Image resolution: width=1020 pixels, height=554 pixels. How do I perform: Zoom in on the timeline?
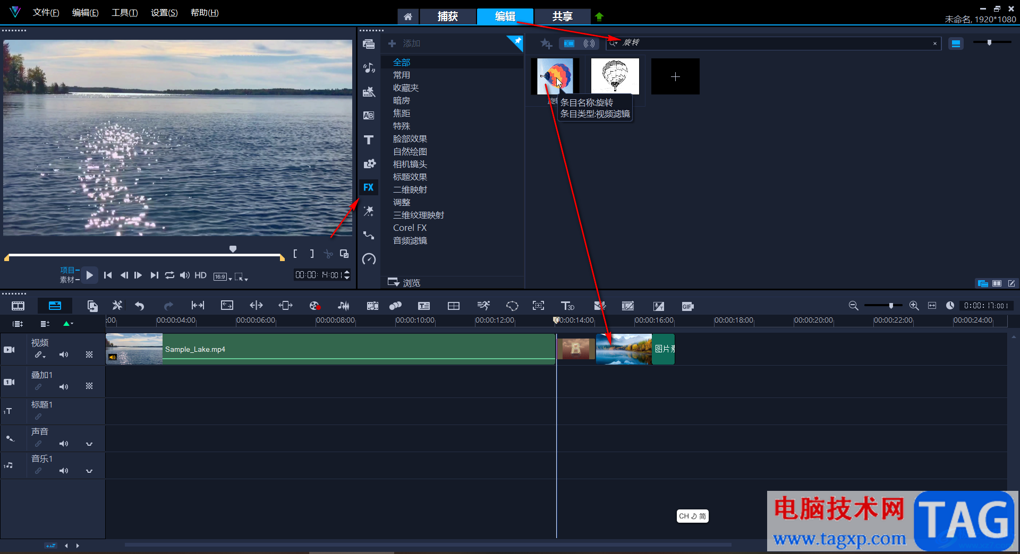pyautogui.click(x=914, y=306)
